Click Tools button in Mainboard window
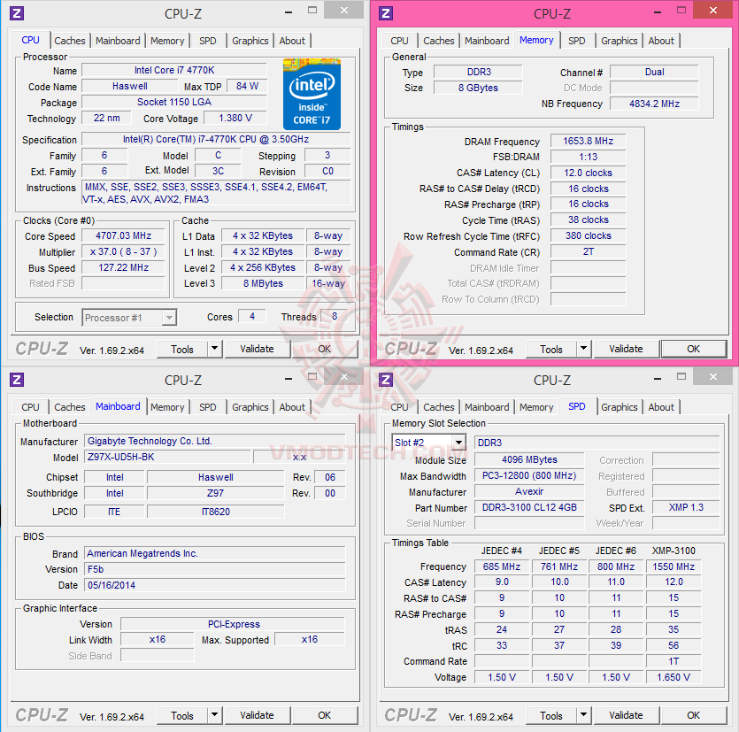 point(182,715)
